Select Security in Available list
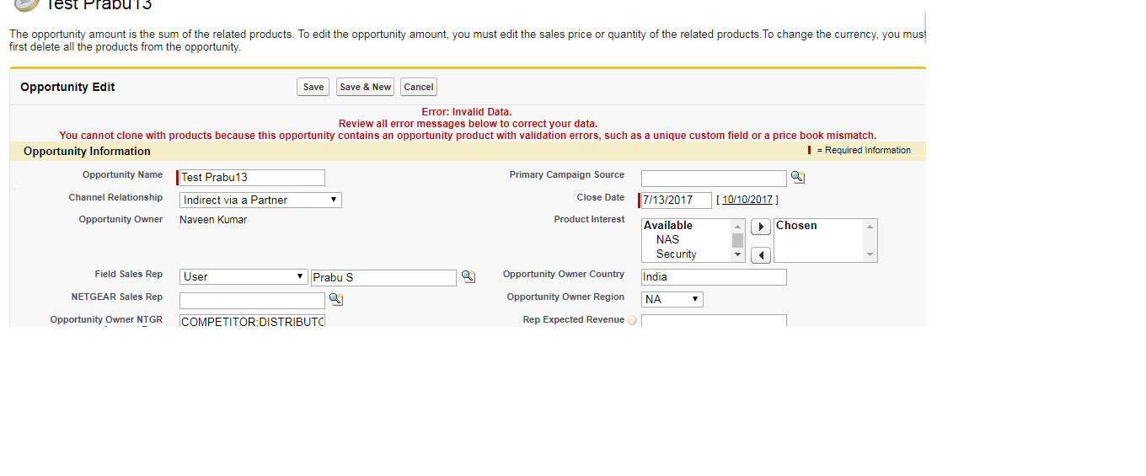Viewport: 1146px width, 476px height. [676, 254]
